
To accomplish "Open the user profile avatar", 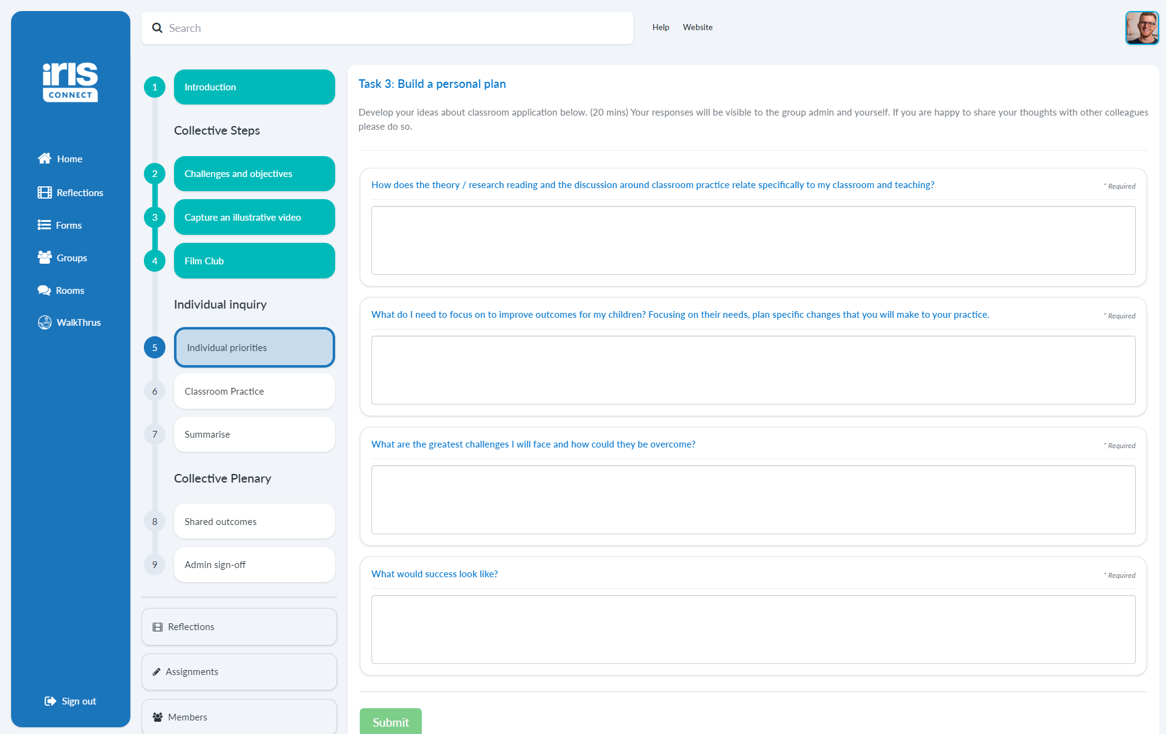I will [1141, 28].
